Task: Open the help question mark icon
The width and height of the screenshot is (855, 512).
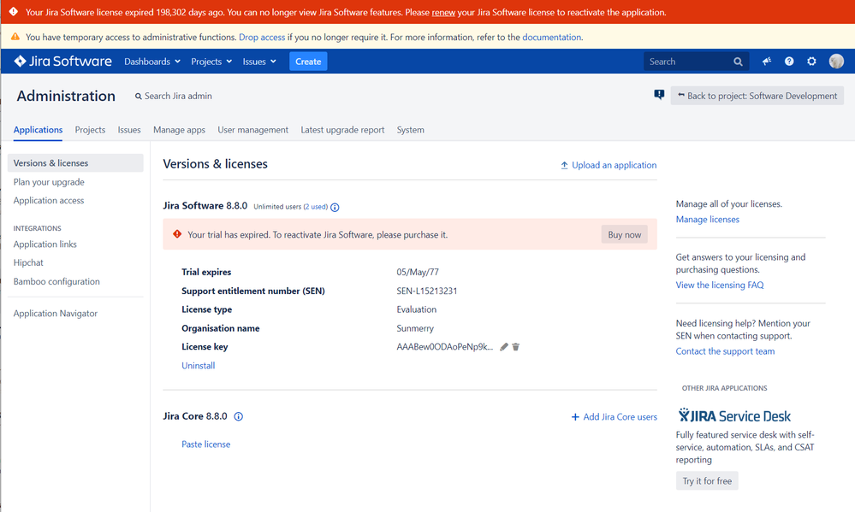Action: [x=789, y=62]
